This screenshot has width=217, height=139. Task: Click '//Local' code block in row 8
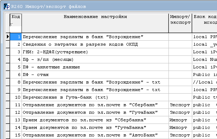click(x=205, y=82)
